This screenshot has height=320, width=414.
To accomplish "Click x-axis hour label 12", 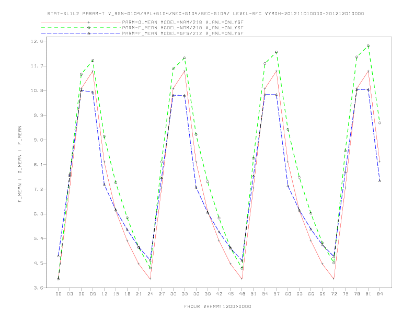I will click(x=105, y=294).
